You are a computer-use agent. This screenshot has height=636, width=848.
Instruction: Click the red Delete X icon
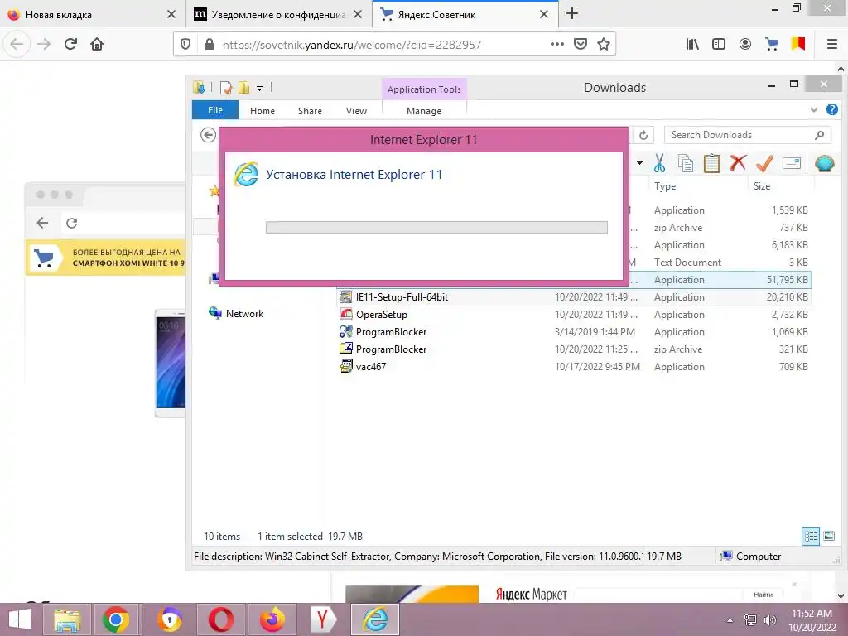coord(738,163)
